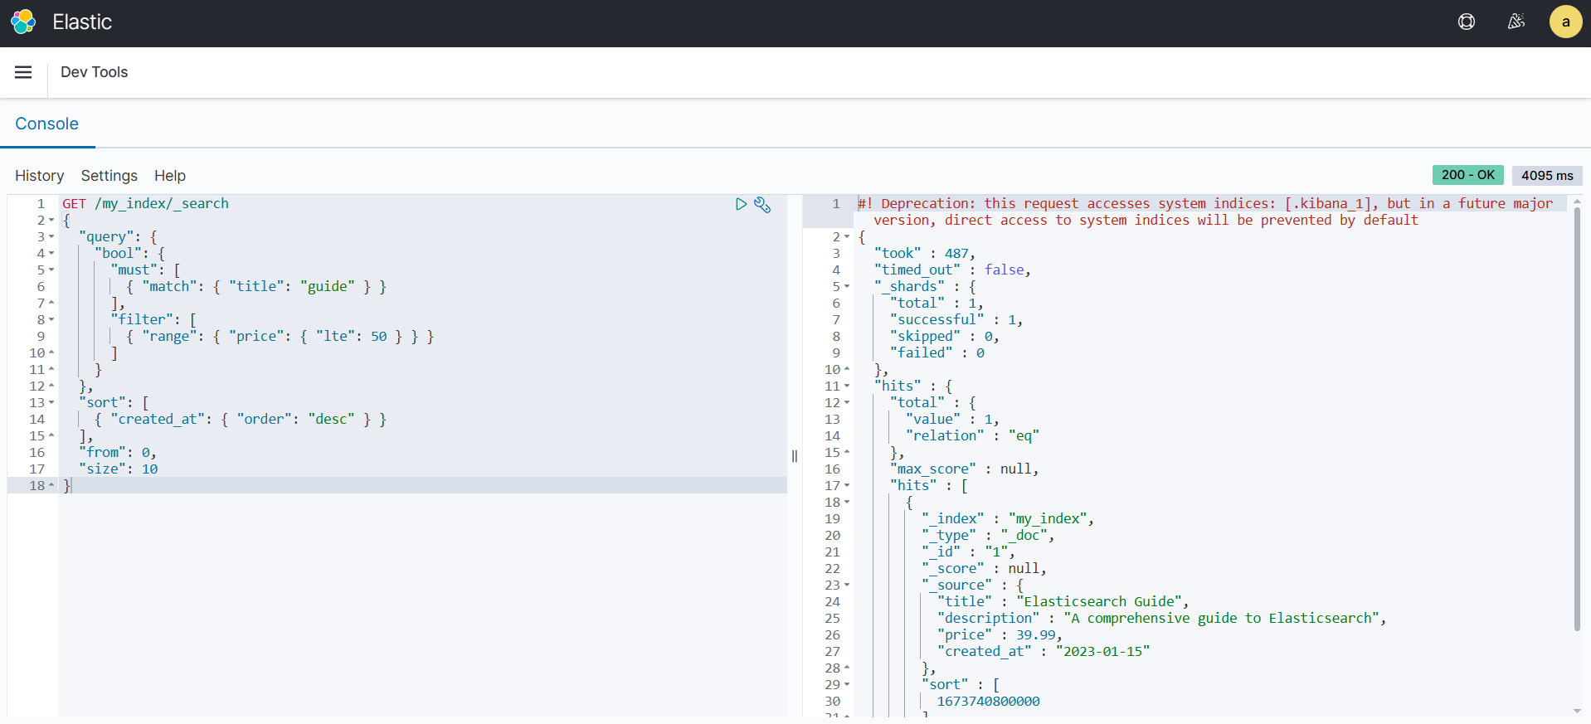The image size is (1591, 724).
Task: Open the user avatar 'a' menu
Action: [x=1565, y=22]
